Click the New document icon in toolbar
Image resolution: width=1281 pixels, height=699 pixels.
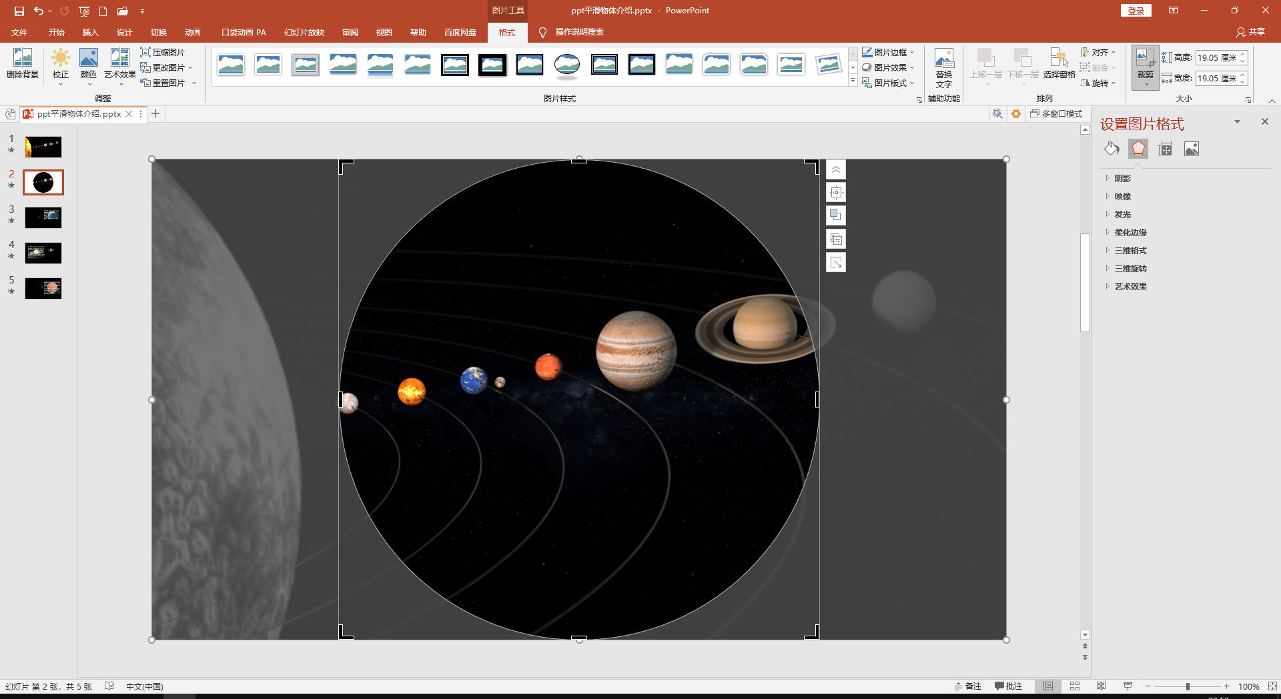point(103,11)
